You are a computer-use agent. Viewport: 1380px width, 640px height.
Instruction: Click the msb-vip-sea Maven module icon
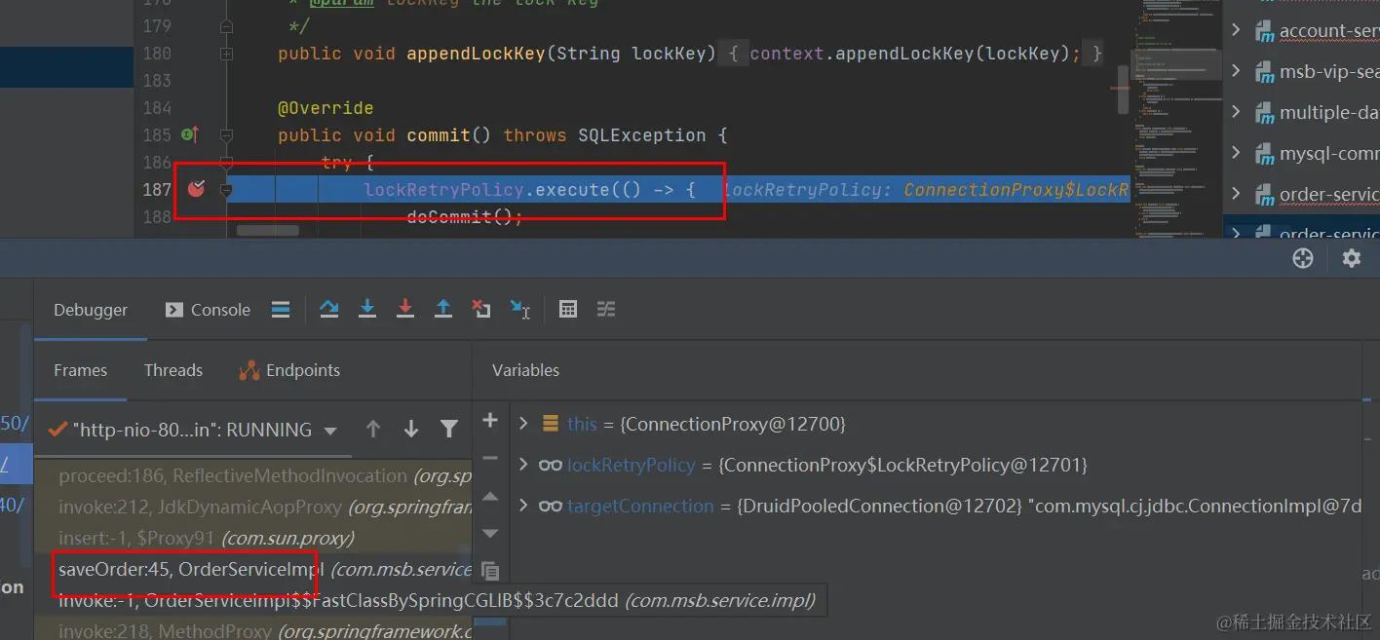pos(1264,72)
